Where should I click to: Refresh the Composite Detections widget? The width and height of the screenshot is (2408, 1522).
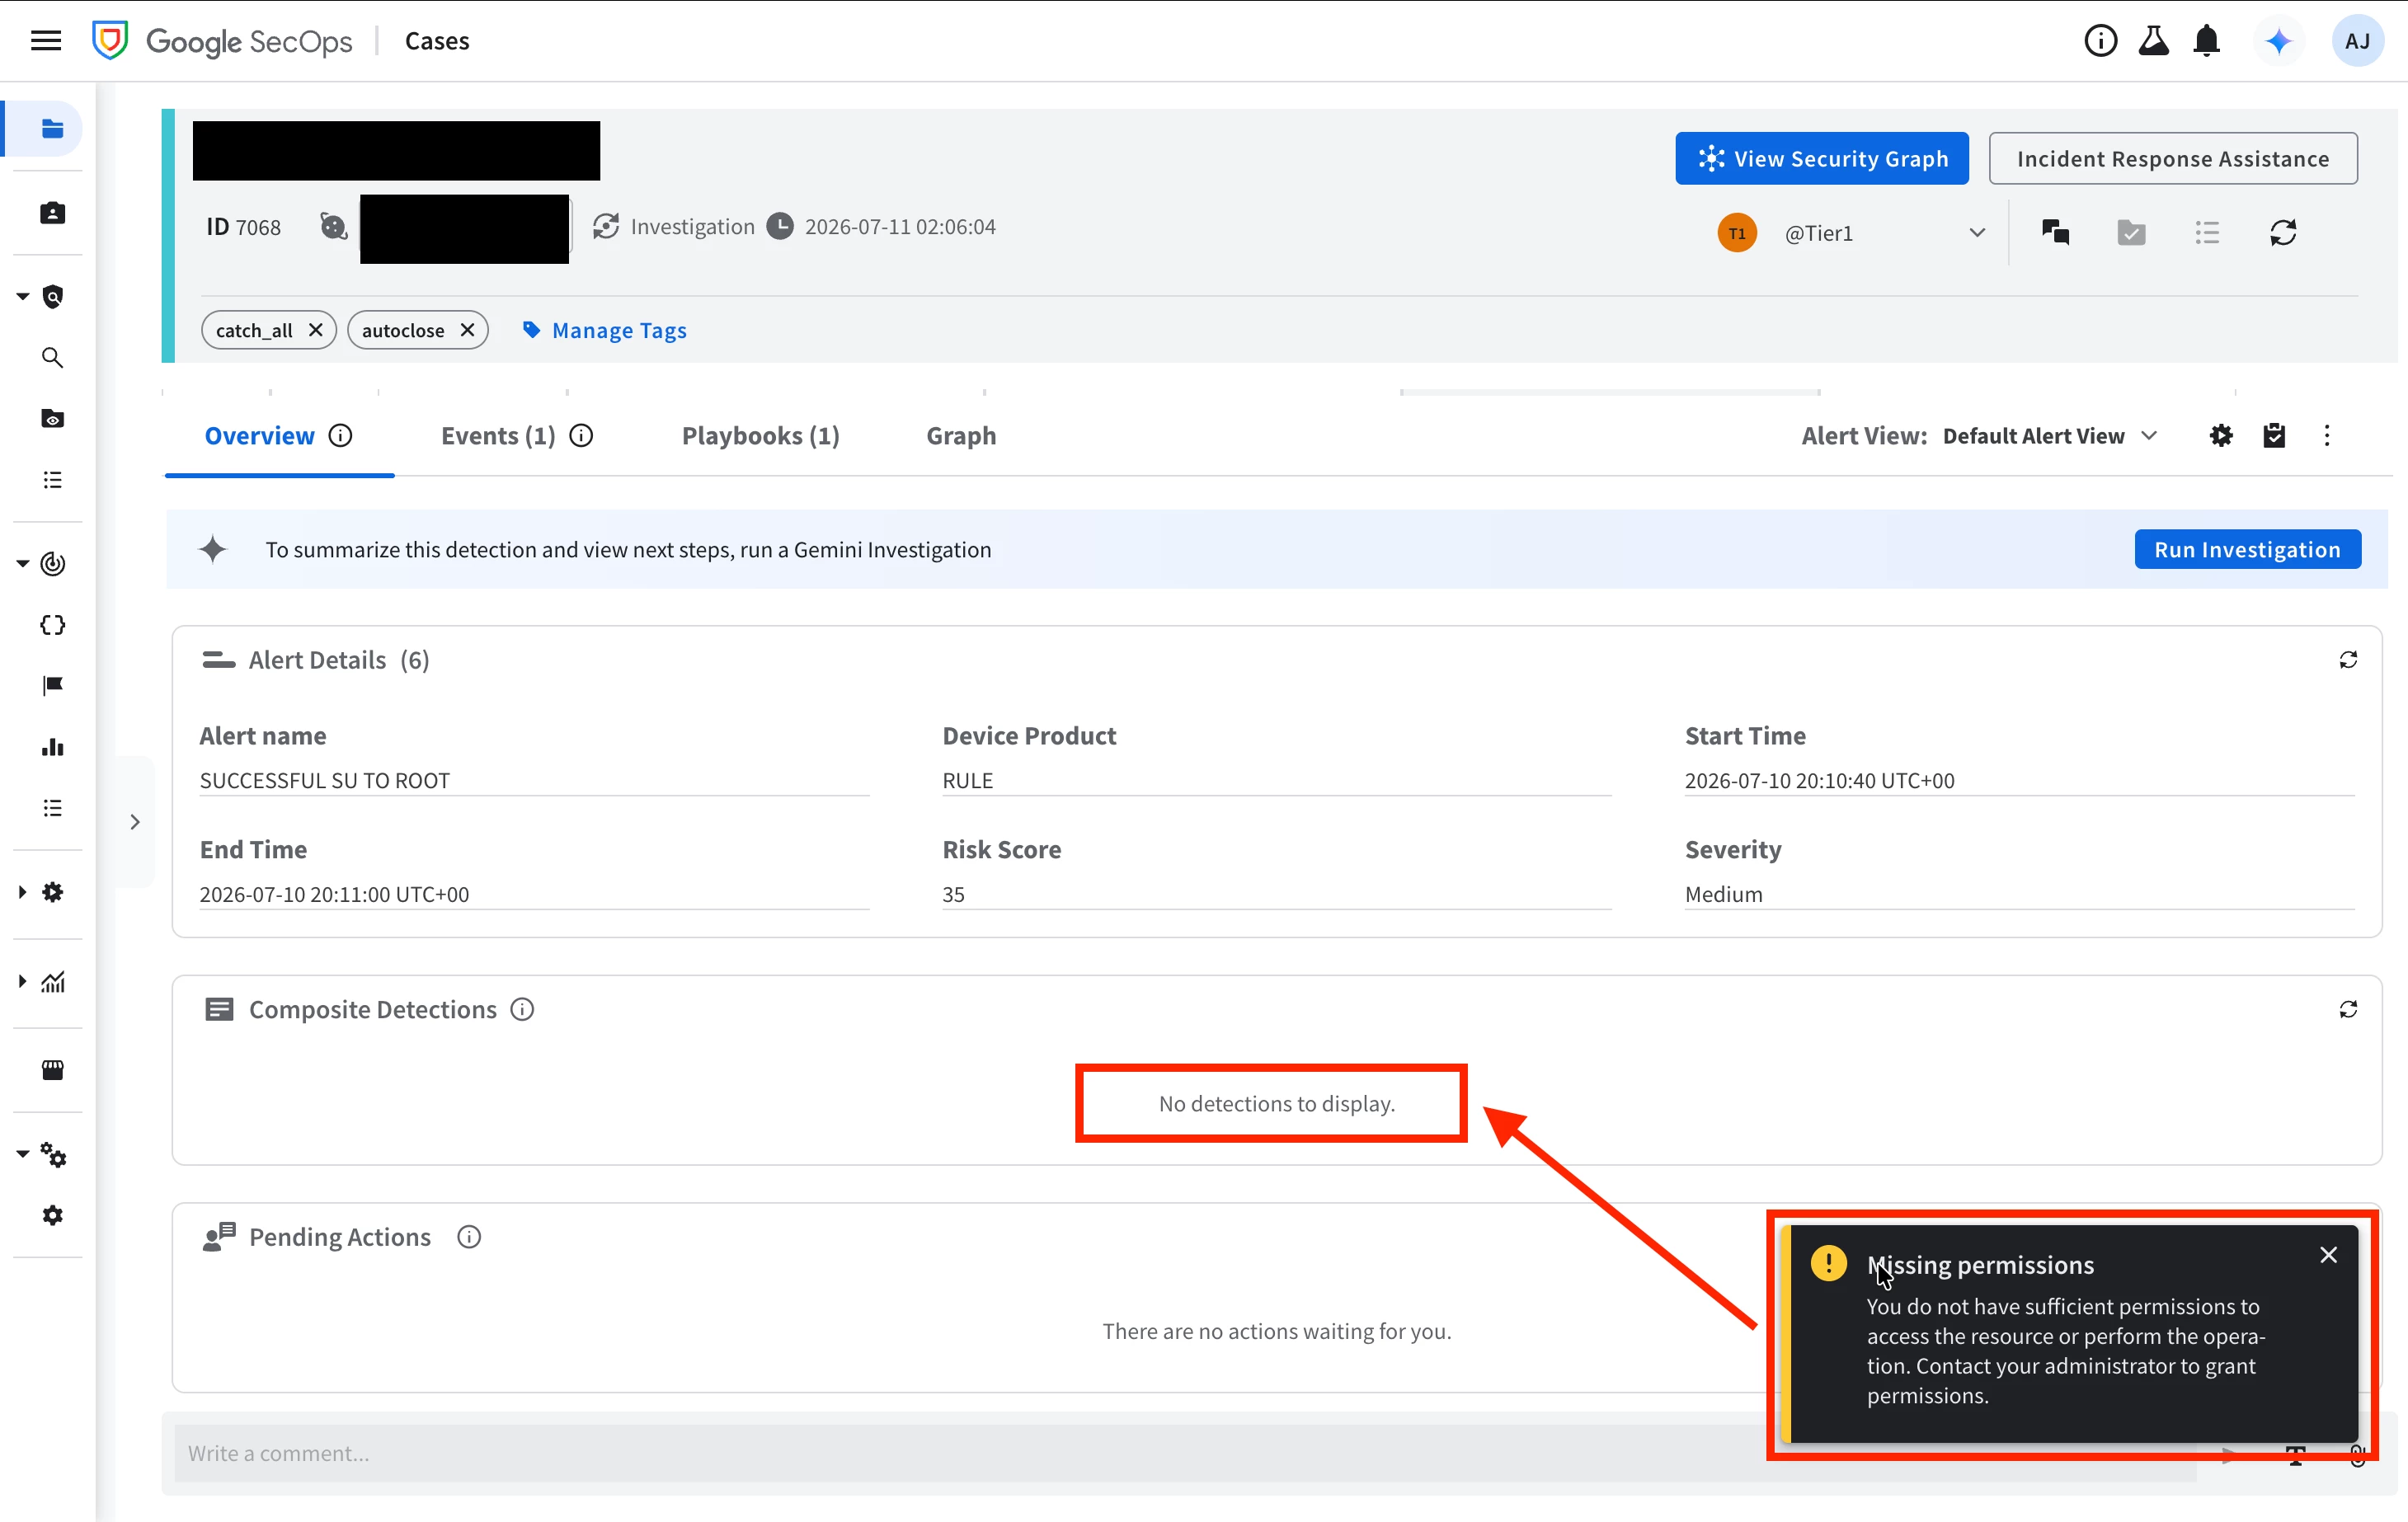[2348, 1009]
